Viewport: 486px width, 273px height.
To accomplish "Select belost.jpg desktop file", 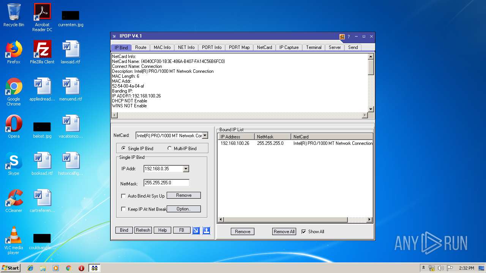I will (42, 130).
